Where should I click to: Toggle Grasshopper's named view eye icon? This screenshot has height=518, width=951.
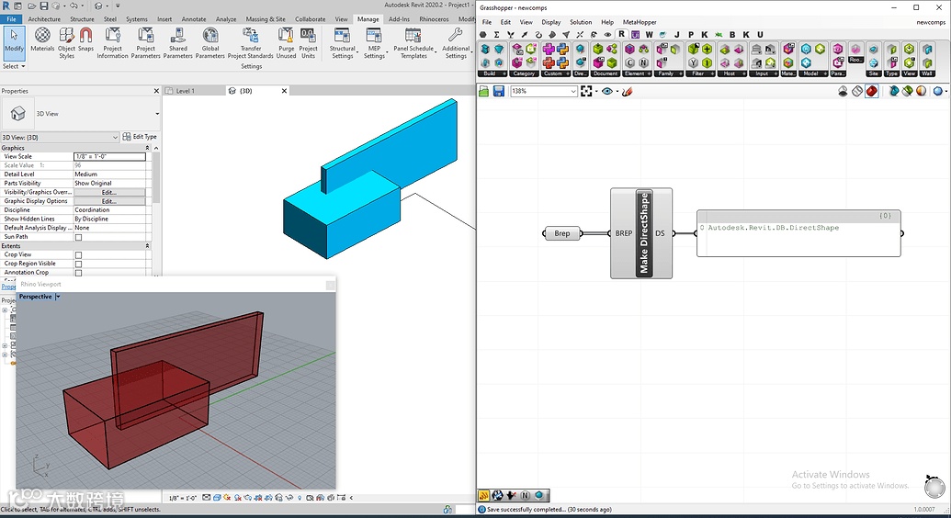tap(607, 91)
